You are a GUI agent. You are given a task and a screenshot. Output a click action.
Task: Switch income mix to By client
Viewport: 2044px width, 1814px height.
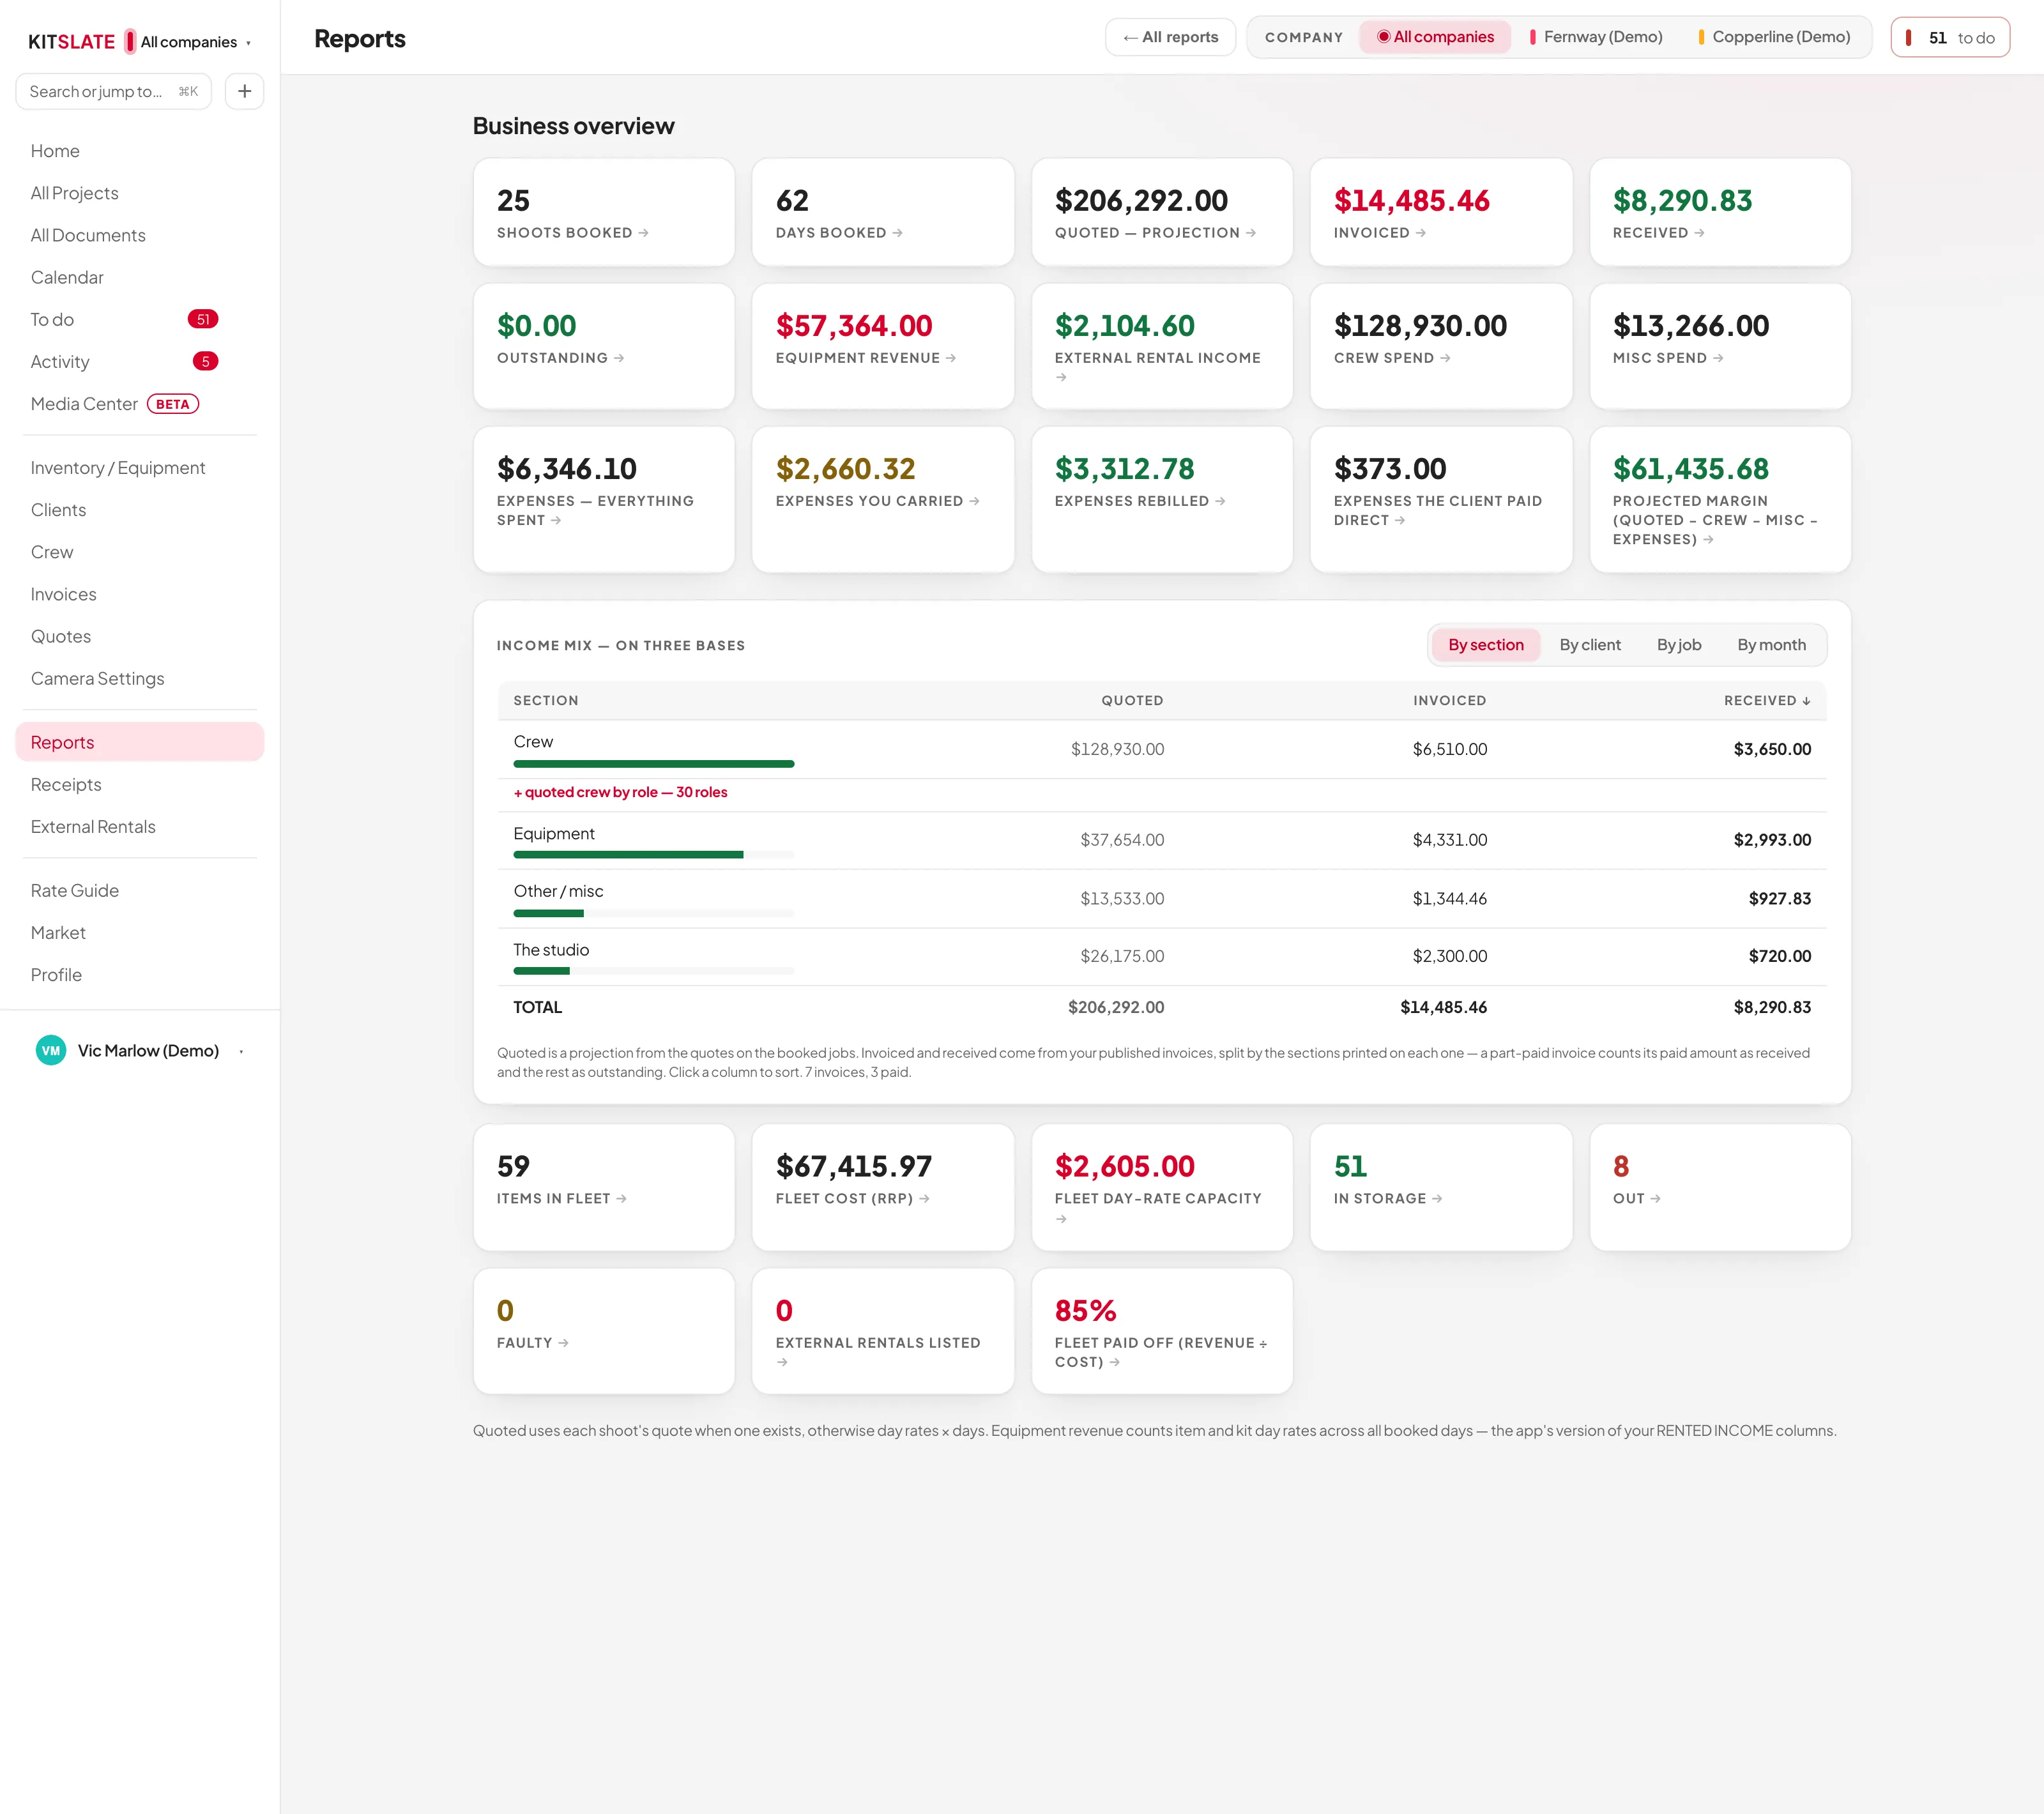point(1590,645)
